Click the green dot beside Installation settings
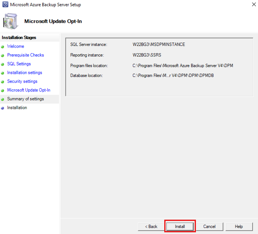258x234 pixels. (x=3, y=73)
